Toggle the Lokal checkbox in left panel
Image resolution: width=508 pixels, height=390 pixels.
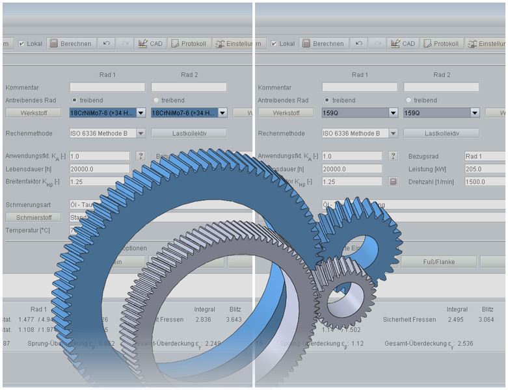(21, 44)
